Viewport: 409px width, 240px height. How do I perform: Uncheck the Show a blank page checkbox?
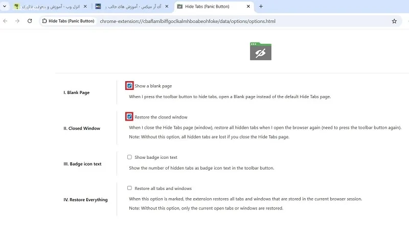pyautogui.click(x=129, y=86)
